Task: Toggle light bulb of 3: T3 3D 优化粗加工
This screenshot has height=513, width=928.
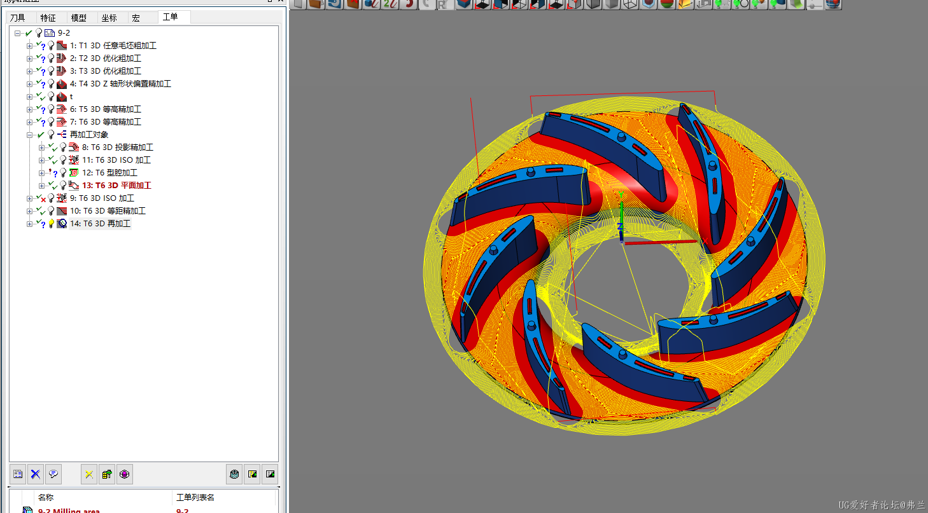Action: (51, 71)
